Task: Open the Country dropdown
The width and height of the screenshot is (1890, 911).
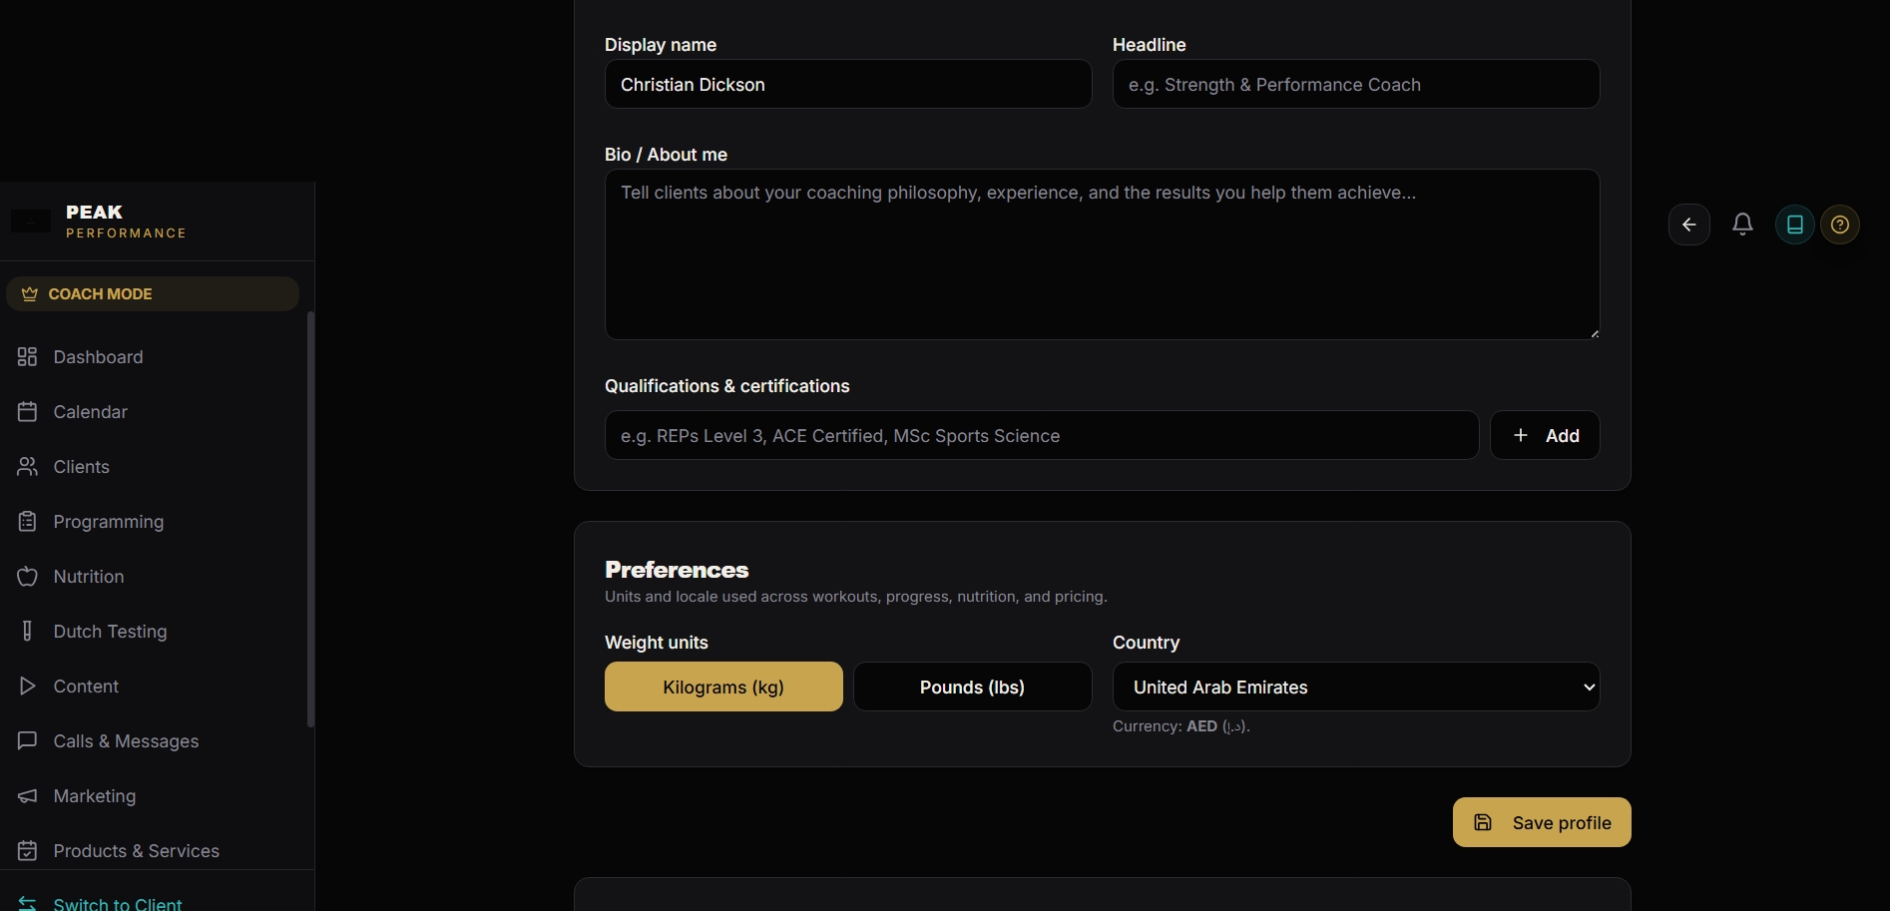Action: [x=1356, y=686]
